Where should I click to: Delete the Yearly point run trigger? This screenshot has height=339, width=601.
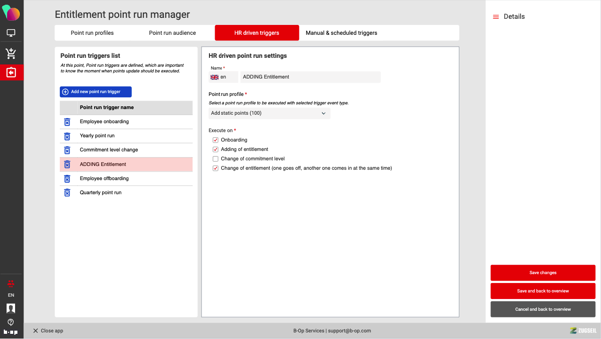[67, 136]
